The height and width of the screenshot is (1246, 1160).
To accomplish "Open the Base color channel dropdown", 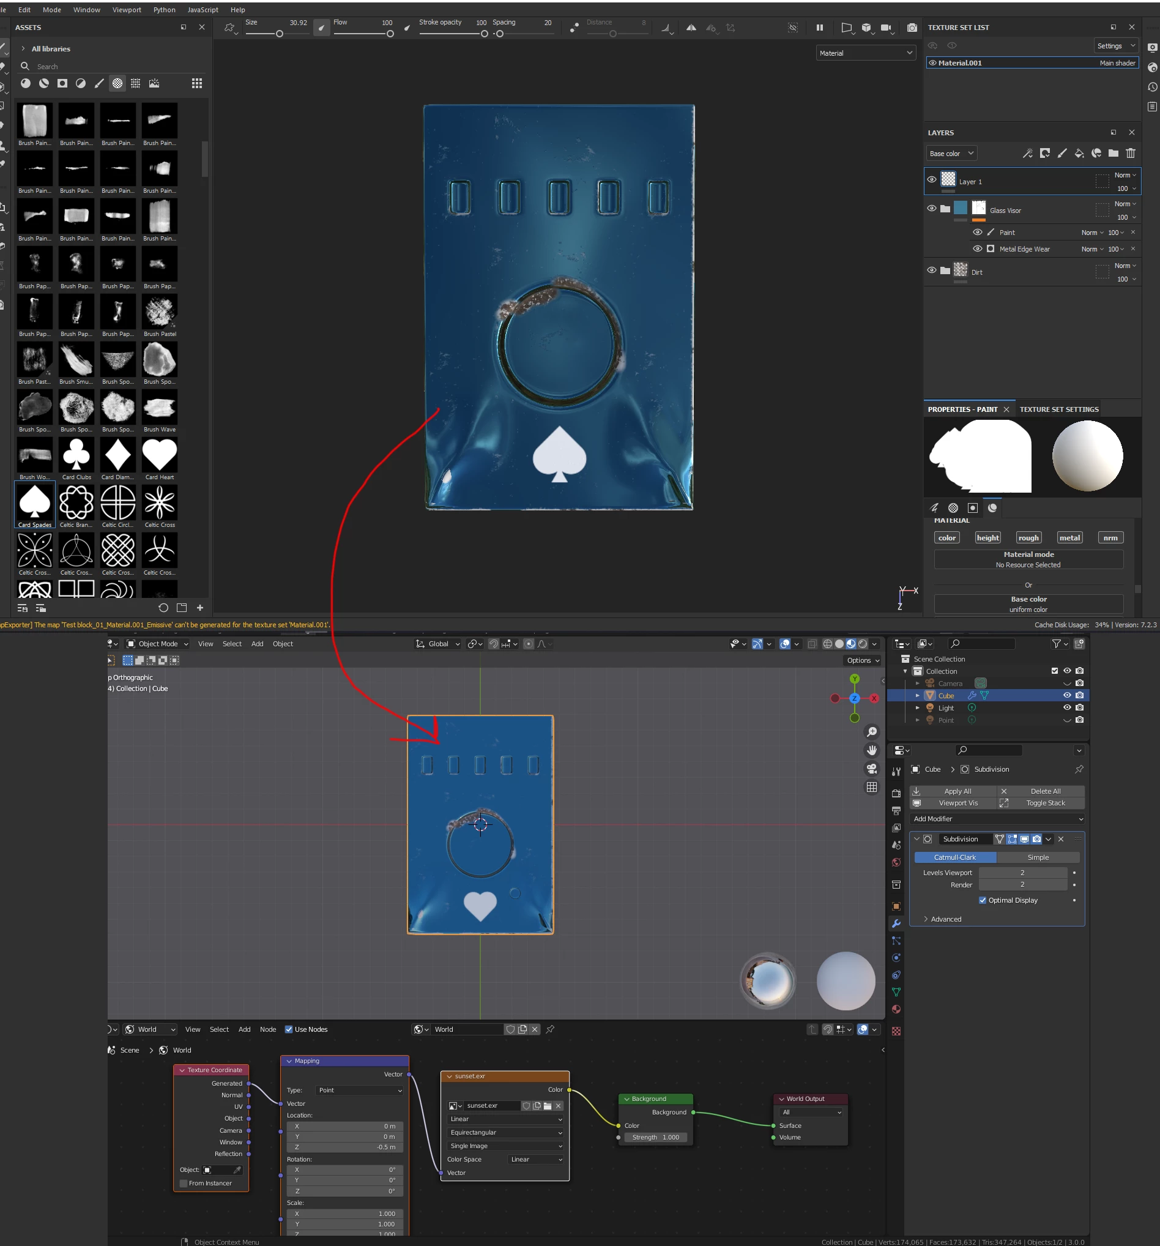I will point(951,154).
